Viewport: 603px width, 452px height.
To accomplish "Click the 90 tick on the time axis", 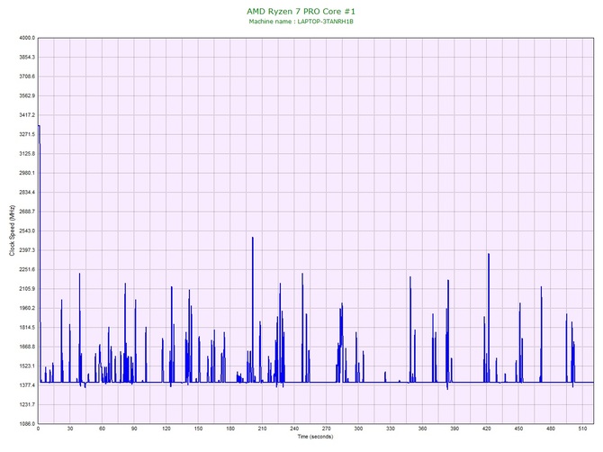I will pyautogui.click(x=134, y=429).
